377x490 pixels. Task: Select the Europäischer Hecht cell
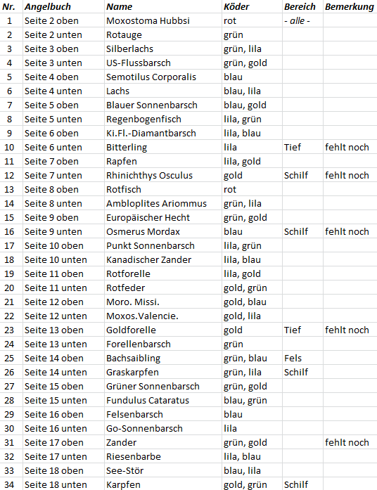pyautogui.click(x=163, y=217)
